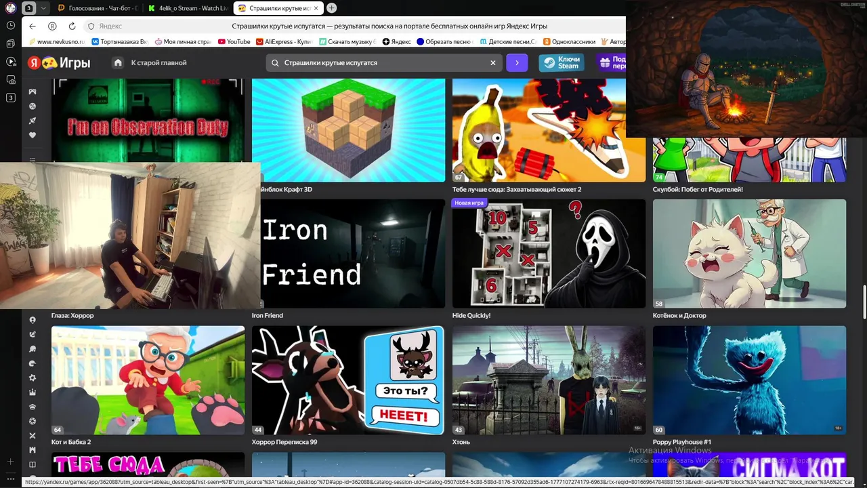Open the new tab with the plus button
The image size is (867, 488).
pos(331,8)
